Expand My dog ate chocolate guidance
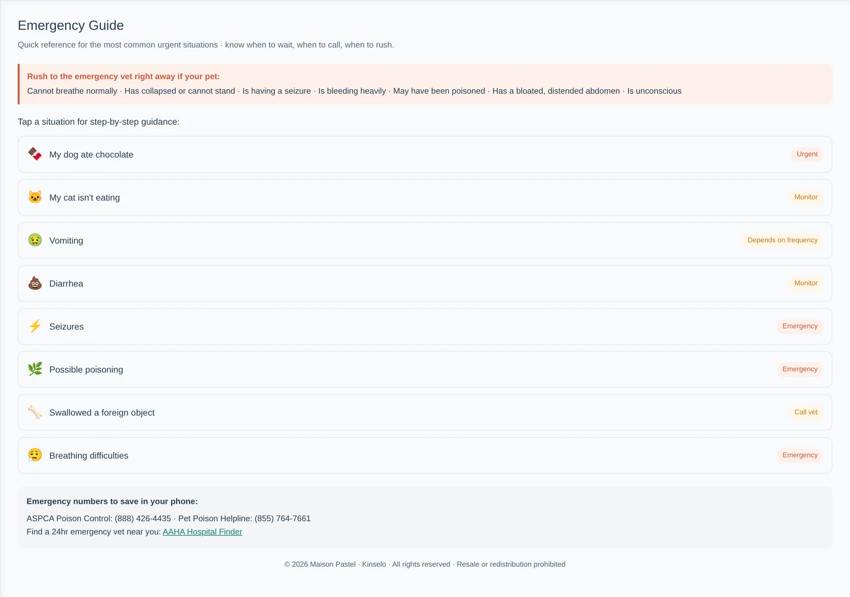The height and width of the screenshot is (597, 850). click(424, 154)
